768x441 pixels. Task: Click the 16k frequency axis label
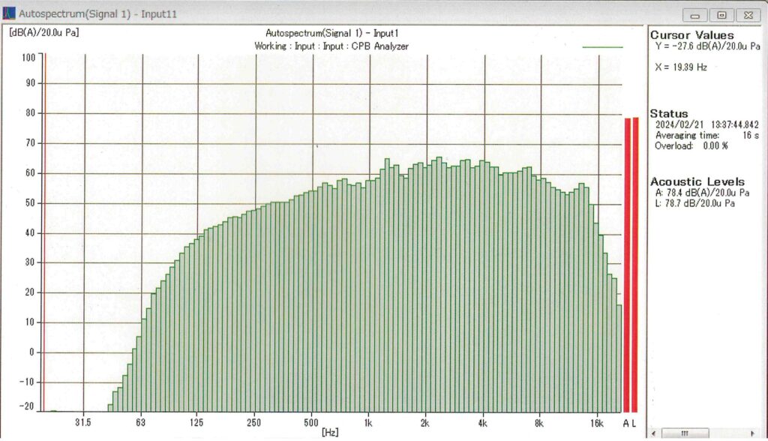coord(597,423)
